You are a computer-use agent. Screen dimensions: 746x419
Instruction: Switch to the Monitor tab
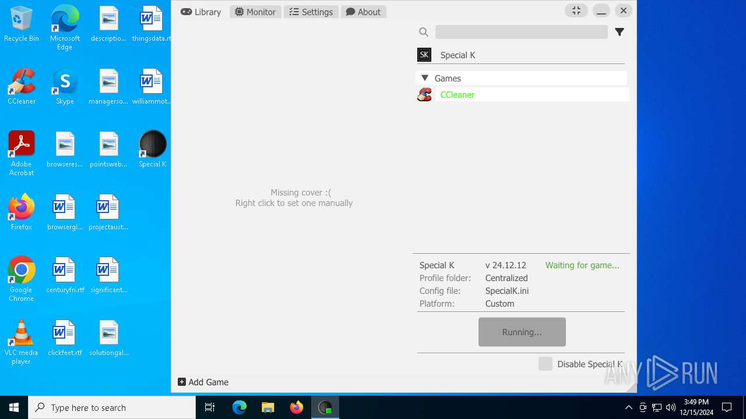(255, 12)
